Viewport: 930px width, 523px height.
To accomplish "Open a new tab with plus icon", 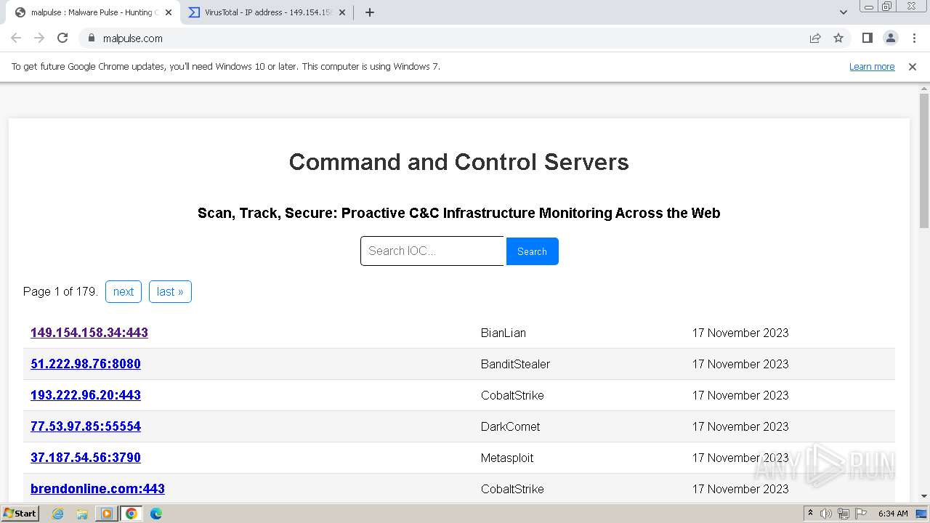I will tap(370, 12).
